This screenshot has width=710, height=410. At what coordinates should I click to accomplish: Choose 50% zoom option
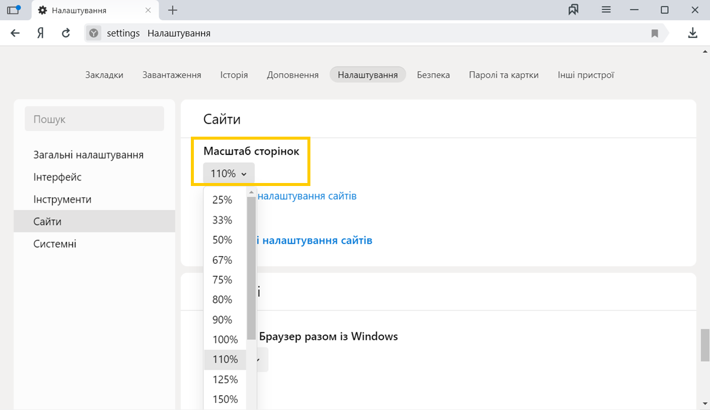click(225, 240)
